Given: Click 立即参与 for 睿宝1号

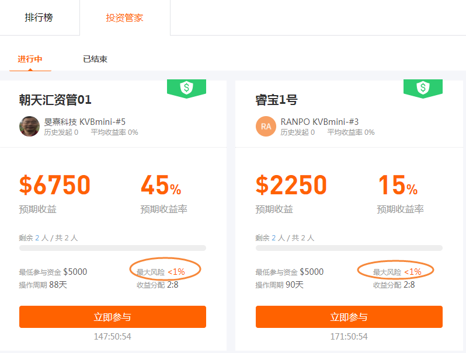Looking at the screenshot, I should tap(349, 317).
